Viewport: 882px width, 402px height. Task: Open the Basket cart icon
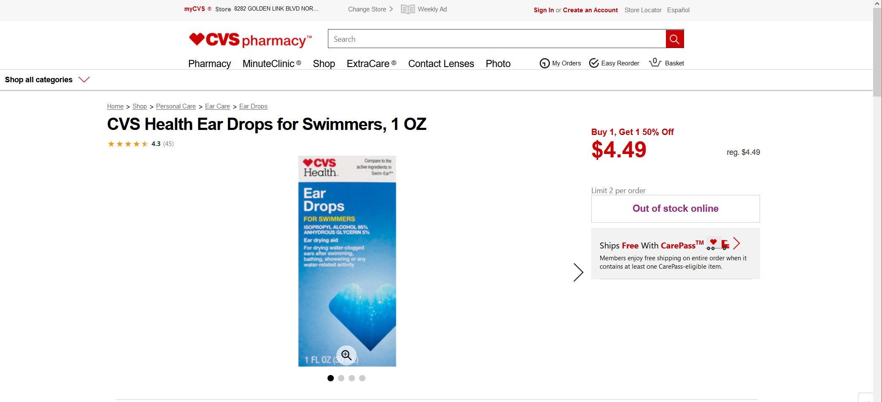(x=655, y=62)
